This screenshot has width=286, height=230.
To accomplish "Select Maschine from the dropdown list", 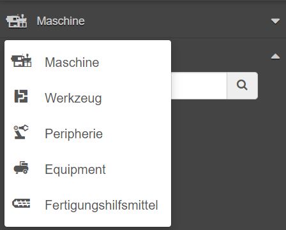I will [87, 62].
